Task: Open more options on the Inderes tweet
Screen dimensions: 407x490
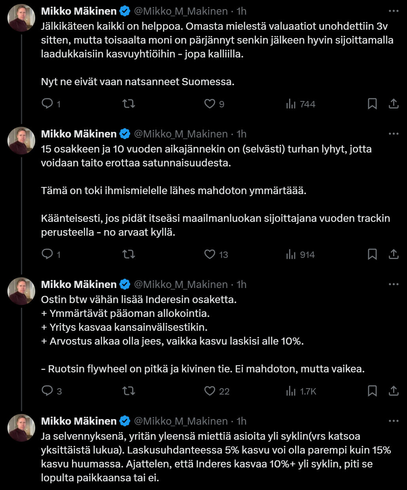Action: pos(394,284)
